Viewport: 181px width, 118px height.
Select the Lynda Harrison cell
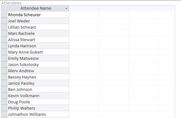38,46
